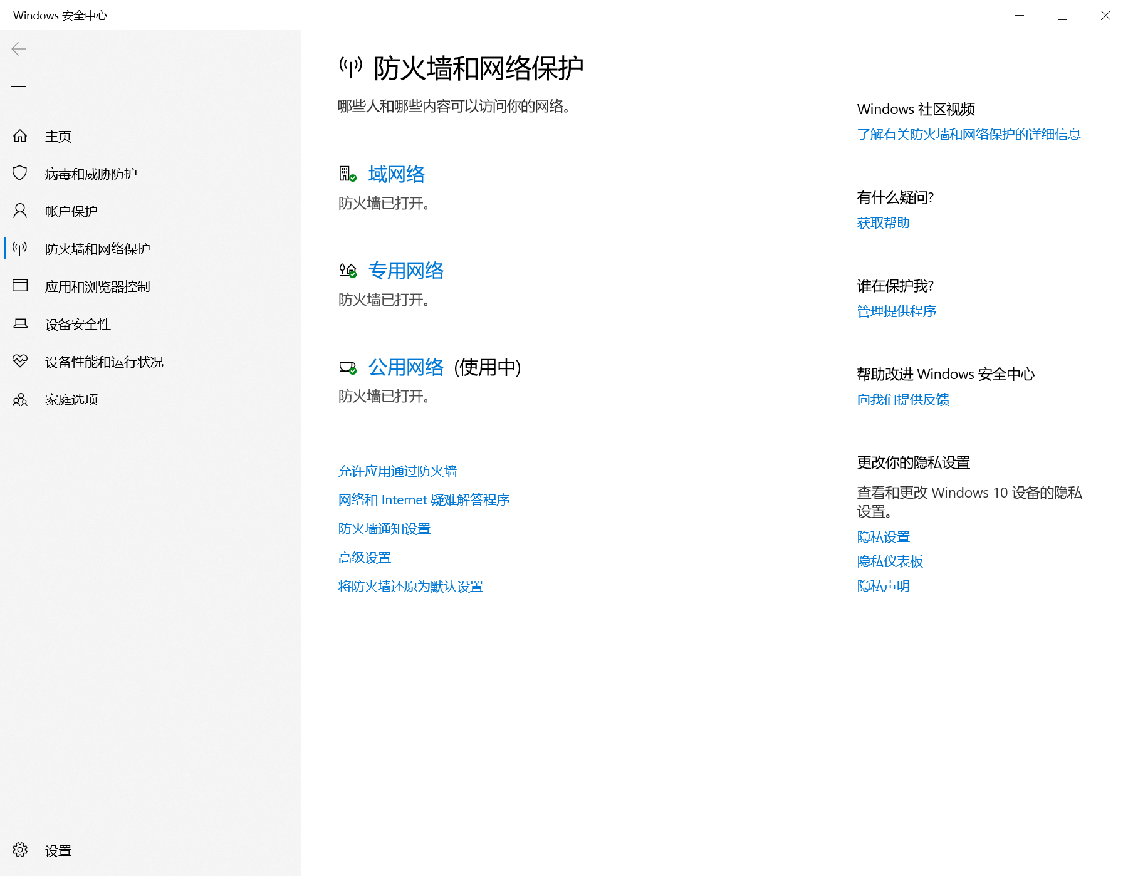The image size is (1128, 876).
Task: Click the family options people icon
Action: click(20, 399)
